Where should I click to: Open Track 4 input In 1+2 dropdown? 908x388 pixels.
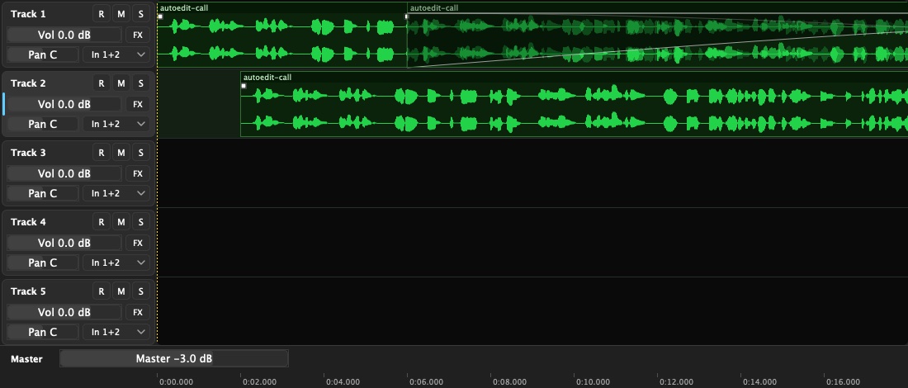pyautogui.click(x=116, y=263)
